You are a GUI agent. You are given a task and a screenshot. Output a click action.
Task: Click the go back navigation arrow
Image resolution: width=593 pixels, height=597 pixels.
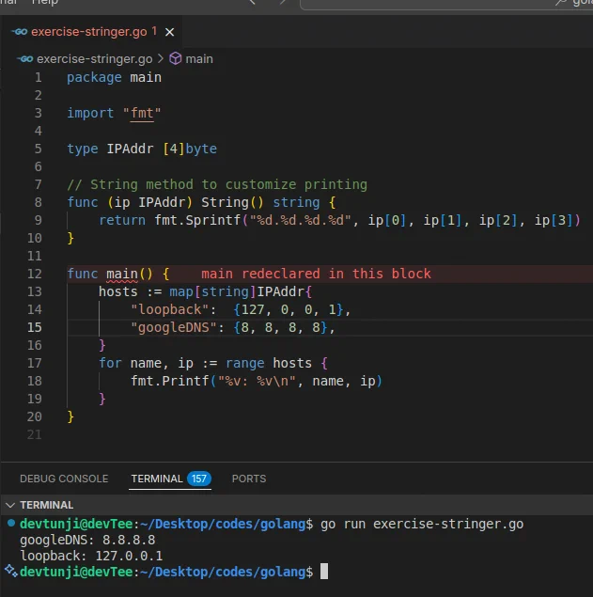tap(254, 3)
